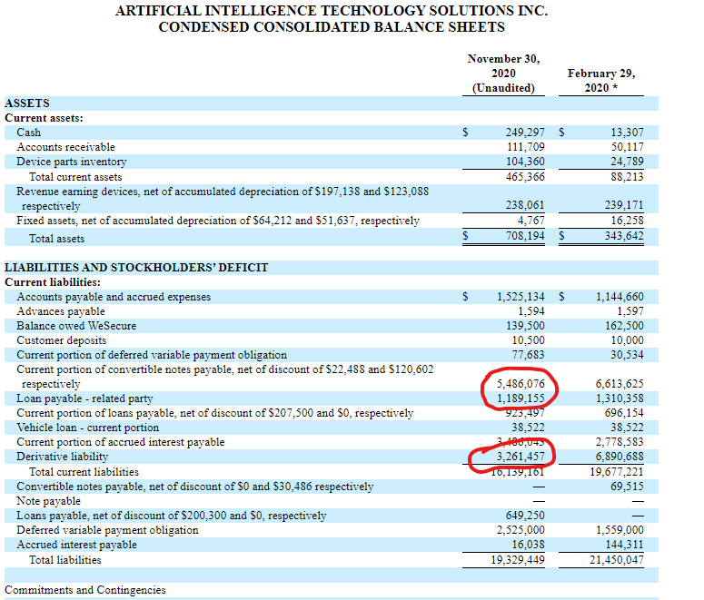The height and width of the screenshot is (600, 704).
Task: Select the Cash value 249,297
Action: point(525,133)
